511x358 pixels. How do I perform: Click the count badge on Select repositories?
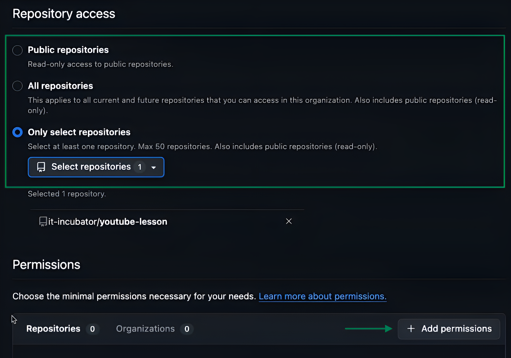click(140, 167)
